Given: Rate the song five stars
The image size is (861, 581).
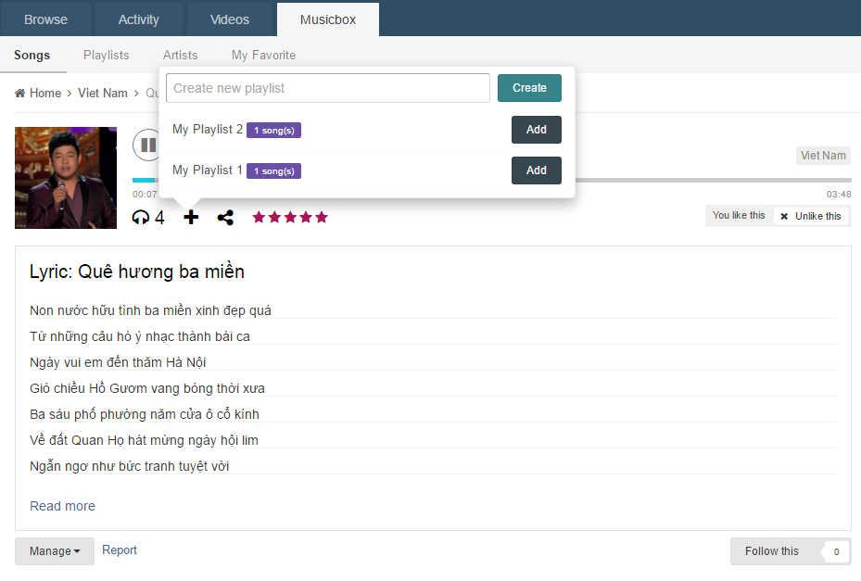Looking at the screenshot, I should [x=322, y=217].
